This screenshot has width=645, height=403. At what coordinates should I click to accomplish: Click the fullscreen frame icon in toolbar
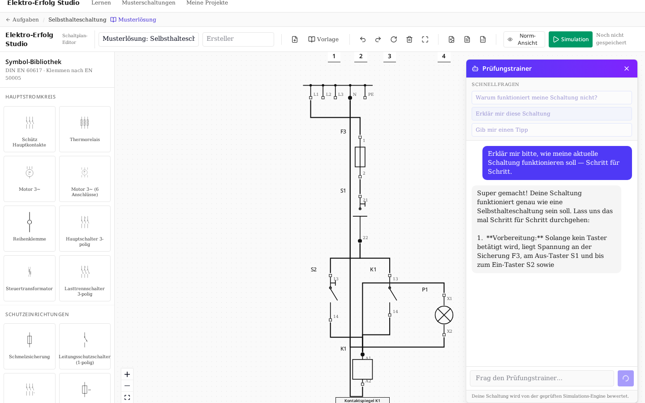click(425, 39)
